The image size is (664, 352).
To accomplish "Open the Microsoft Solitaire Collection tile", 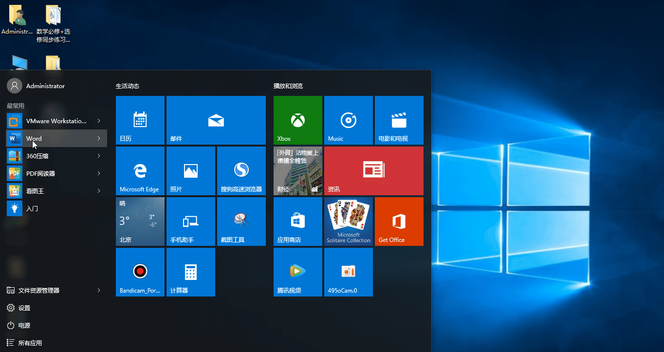I will pyautogui.click(x=348, y=222).
